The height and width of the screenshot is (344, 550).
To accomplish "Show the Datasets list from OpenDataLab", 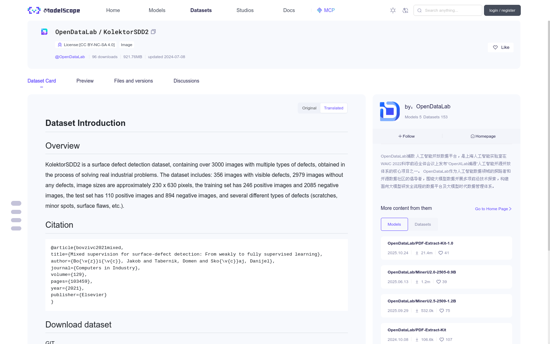I will point(422,224).
